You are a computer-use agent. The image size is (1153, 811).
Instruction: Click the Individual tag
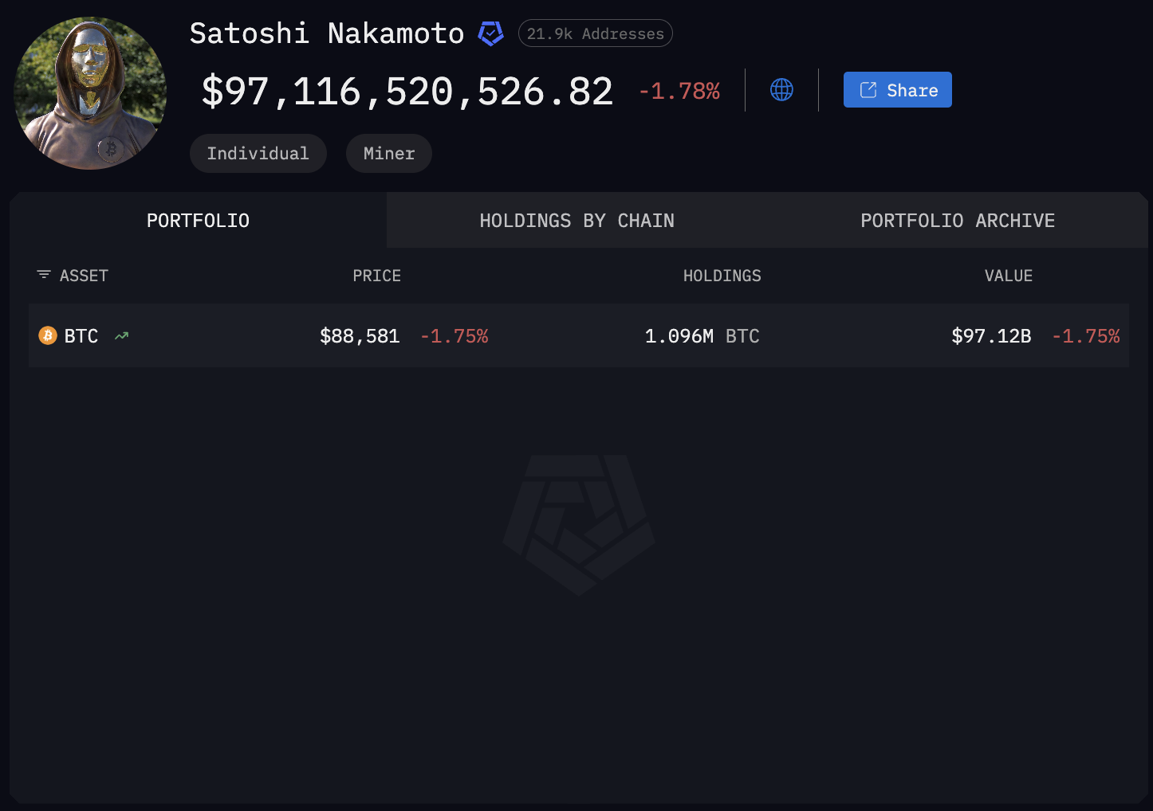pyautogui.click(x=258, y=153)
